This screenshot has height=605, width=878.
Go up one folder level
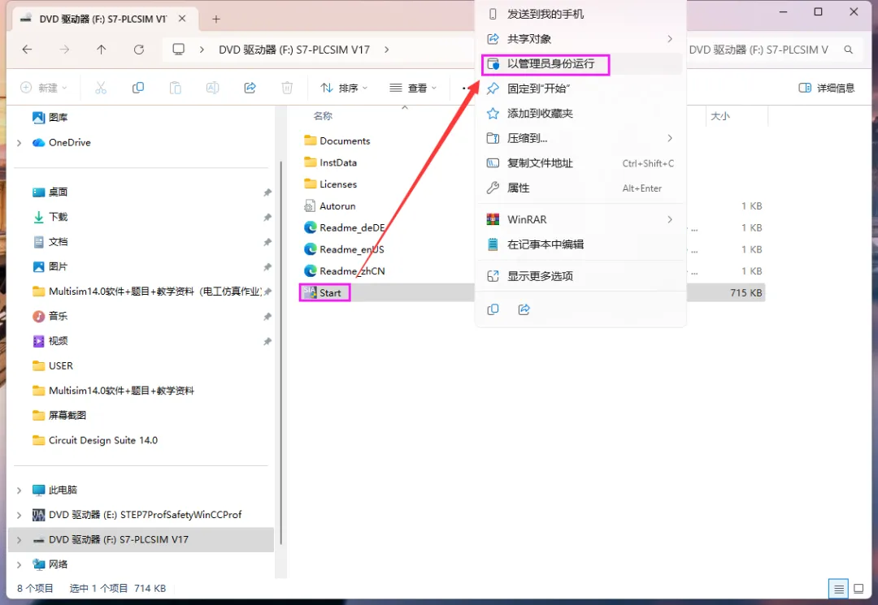pyautogui.click(x=102, y=50)
